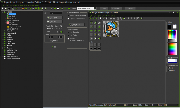Run the game with green play arrow

[17, 8]
